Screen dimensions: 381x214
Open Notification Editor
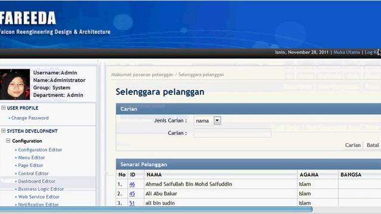38,204
